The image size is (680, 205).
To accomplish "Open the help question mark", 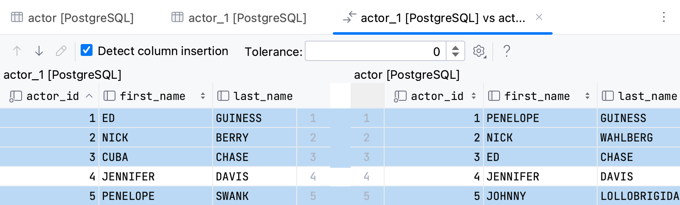I will 506,51.
